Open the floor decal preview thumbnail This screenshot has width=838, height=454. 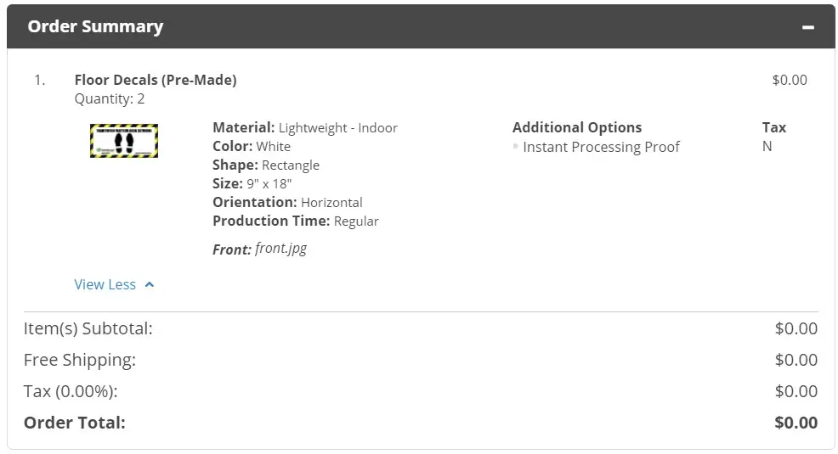click(x=124, y=141)
